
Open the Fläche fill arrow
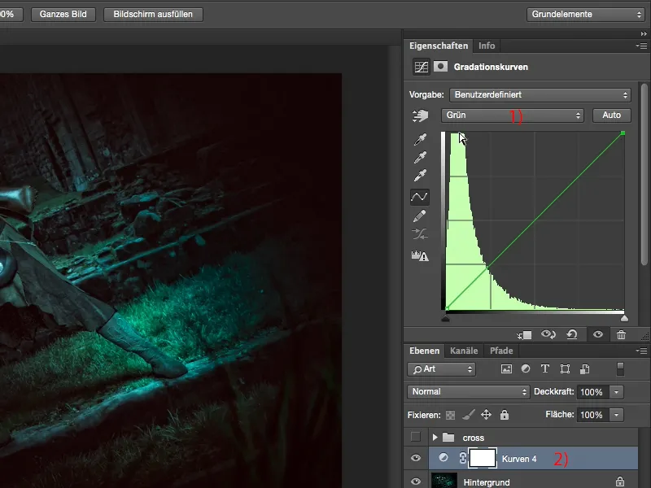tap(617, 415)
